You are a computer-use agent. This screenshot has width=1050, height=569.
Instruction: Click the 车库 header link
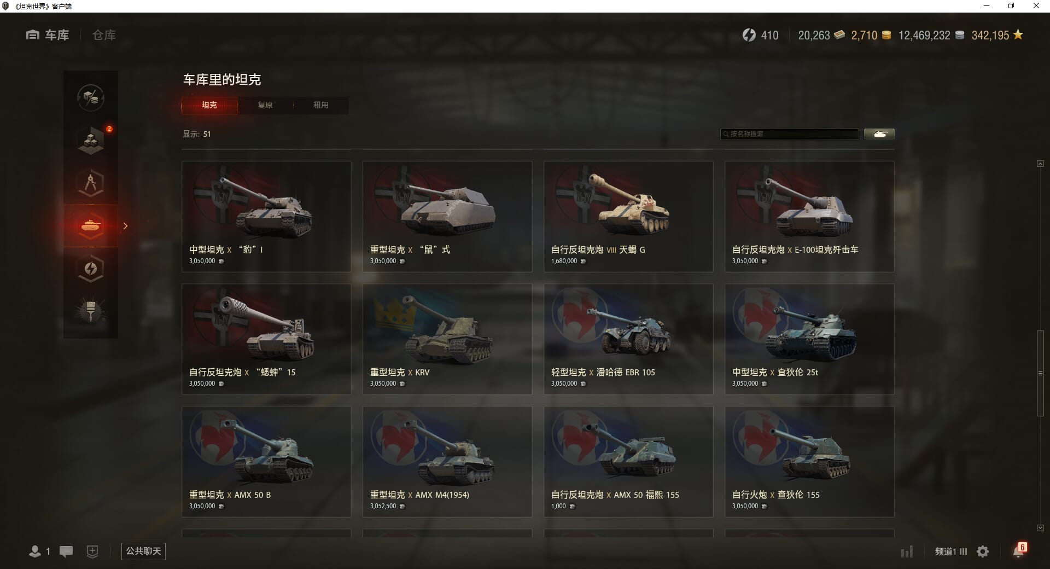point(48,35)
